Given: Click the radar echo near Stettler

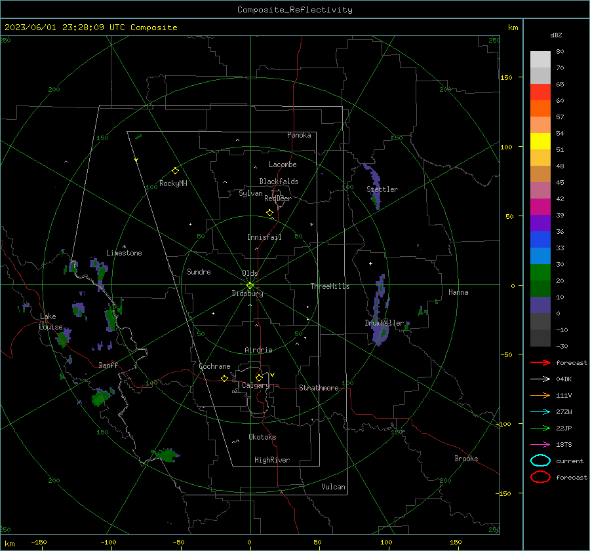Looking at the screenshot, I should tap(373, 186).
